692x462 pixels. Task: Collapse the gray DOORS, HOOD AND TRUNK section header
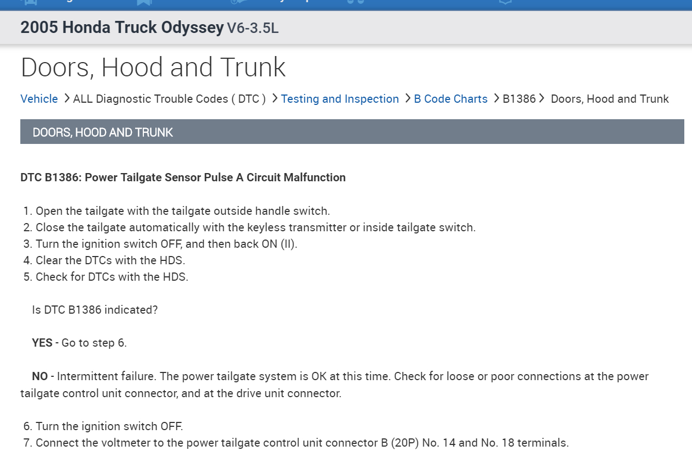351,132
